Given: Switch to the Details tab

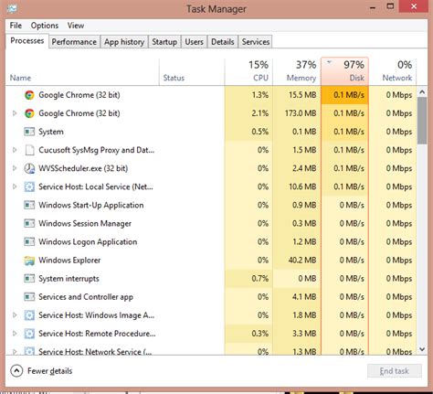Looking at the screenshot, I should (223, 42).
